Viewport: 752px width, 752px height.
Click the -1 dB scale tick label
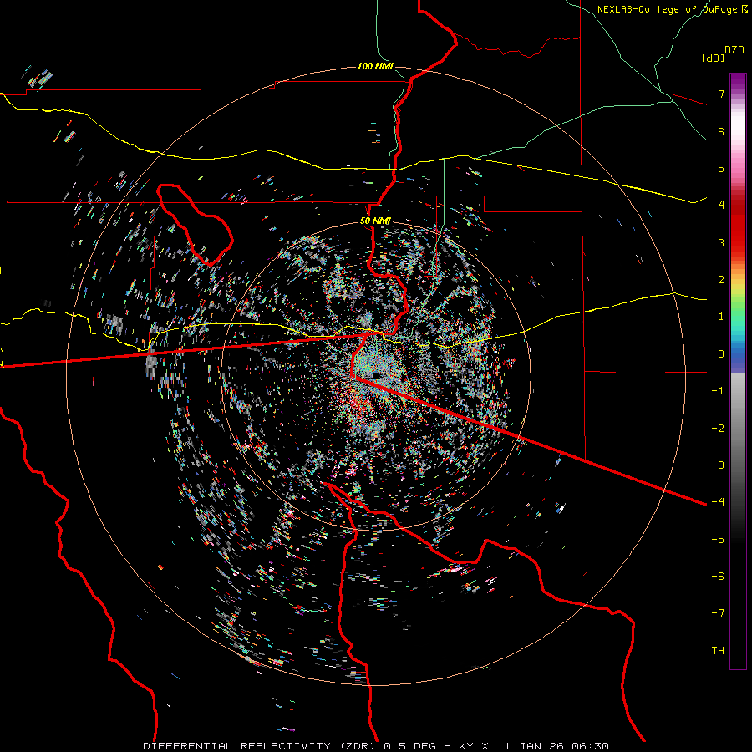point(718,391)
